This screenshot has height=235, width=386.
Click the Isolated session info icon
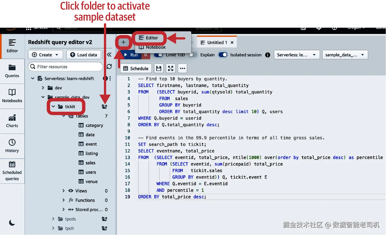point(268,55)
